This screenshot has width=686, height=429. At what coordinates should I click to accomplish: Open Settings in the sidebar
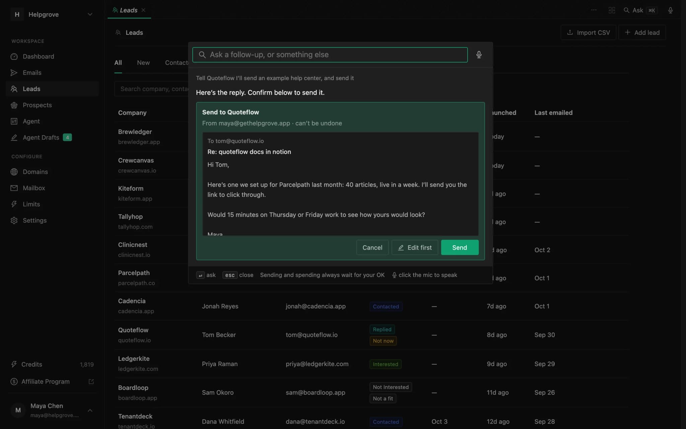point(52,220)
